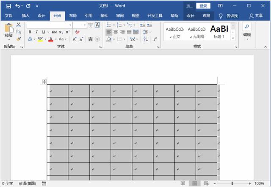The height and width of the screenshot is (187, 271).
Task: Apply numbered list
Action: click(x=119, y=25)
